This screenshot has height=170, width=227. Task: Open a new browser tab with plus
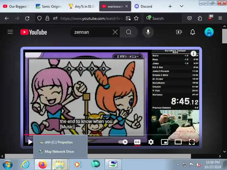170,6
